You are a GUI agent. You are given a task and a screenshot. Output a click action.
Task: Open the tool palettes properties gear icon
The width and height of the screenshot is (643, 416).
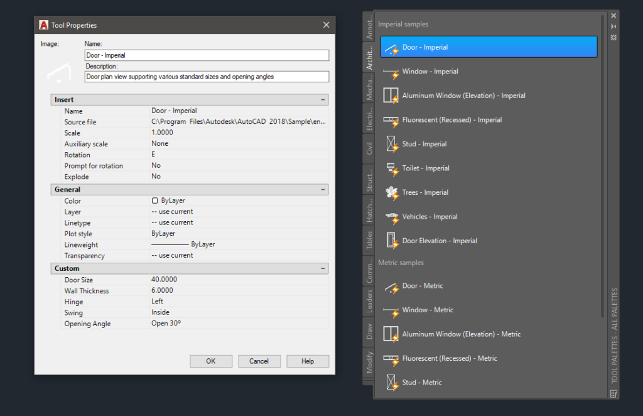613,38
